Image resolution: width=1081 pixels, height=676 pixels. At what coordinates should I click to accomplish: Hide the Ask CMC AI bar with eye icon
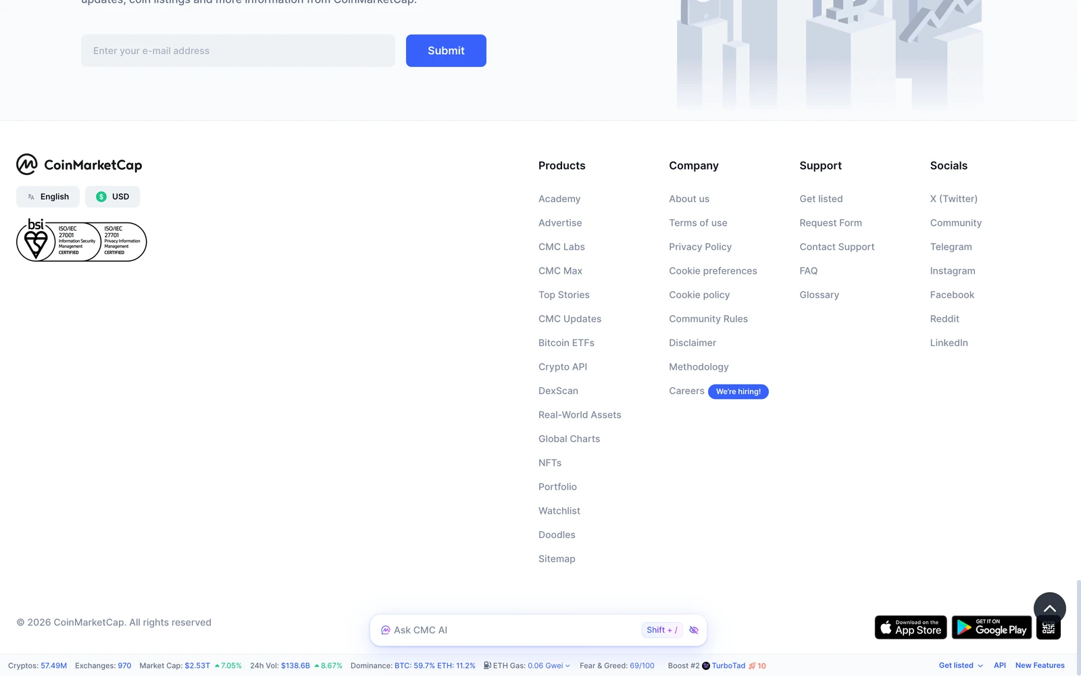coord(694,630)
